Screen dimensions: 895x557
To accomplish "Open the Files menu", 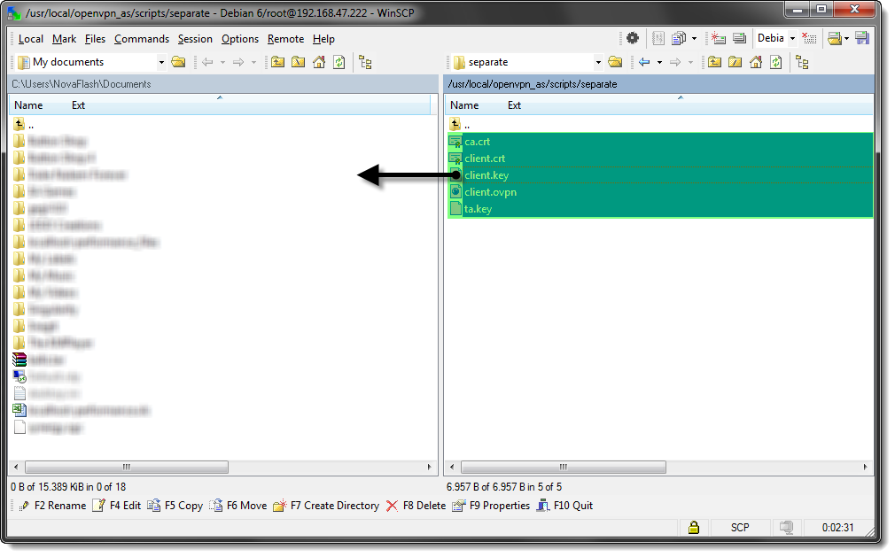I will pyautogui.click(x=95, y=39).
